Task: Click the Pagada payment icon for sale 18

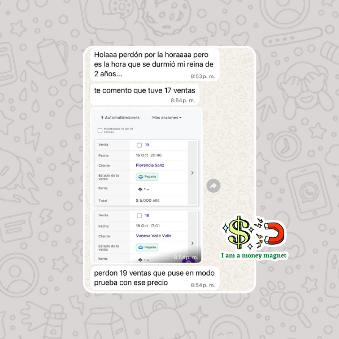Action: [x=141, y=247]
